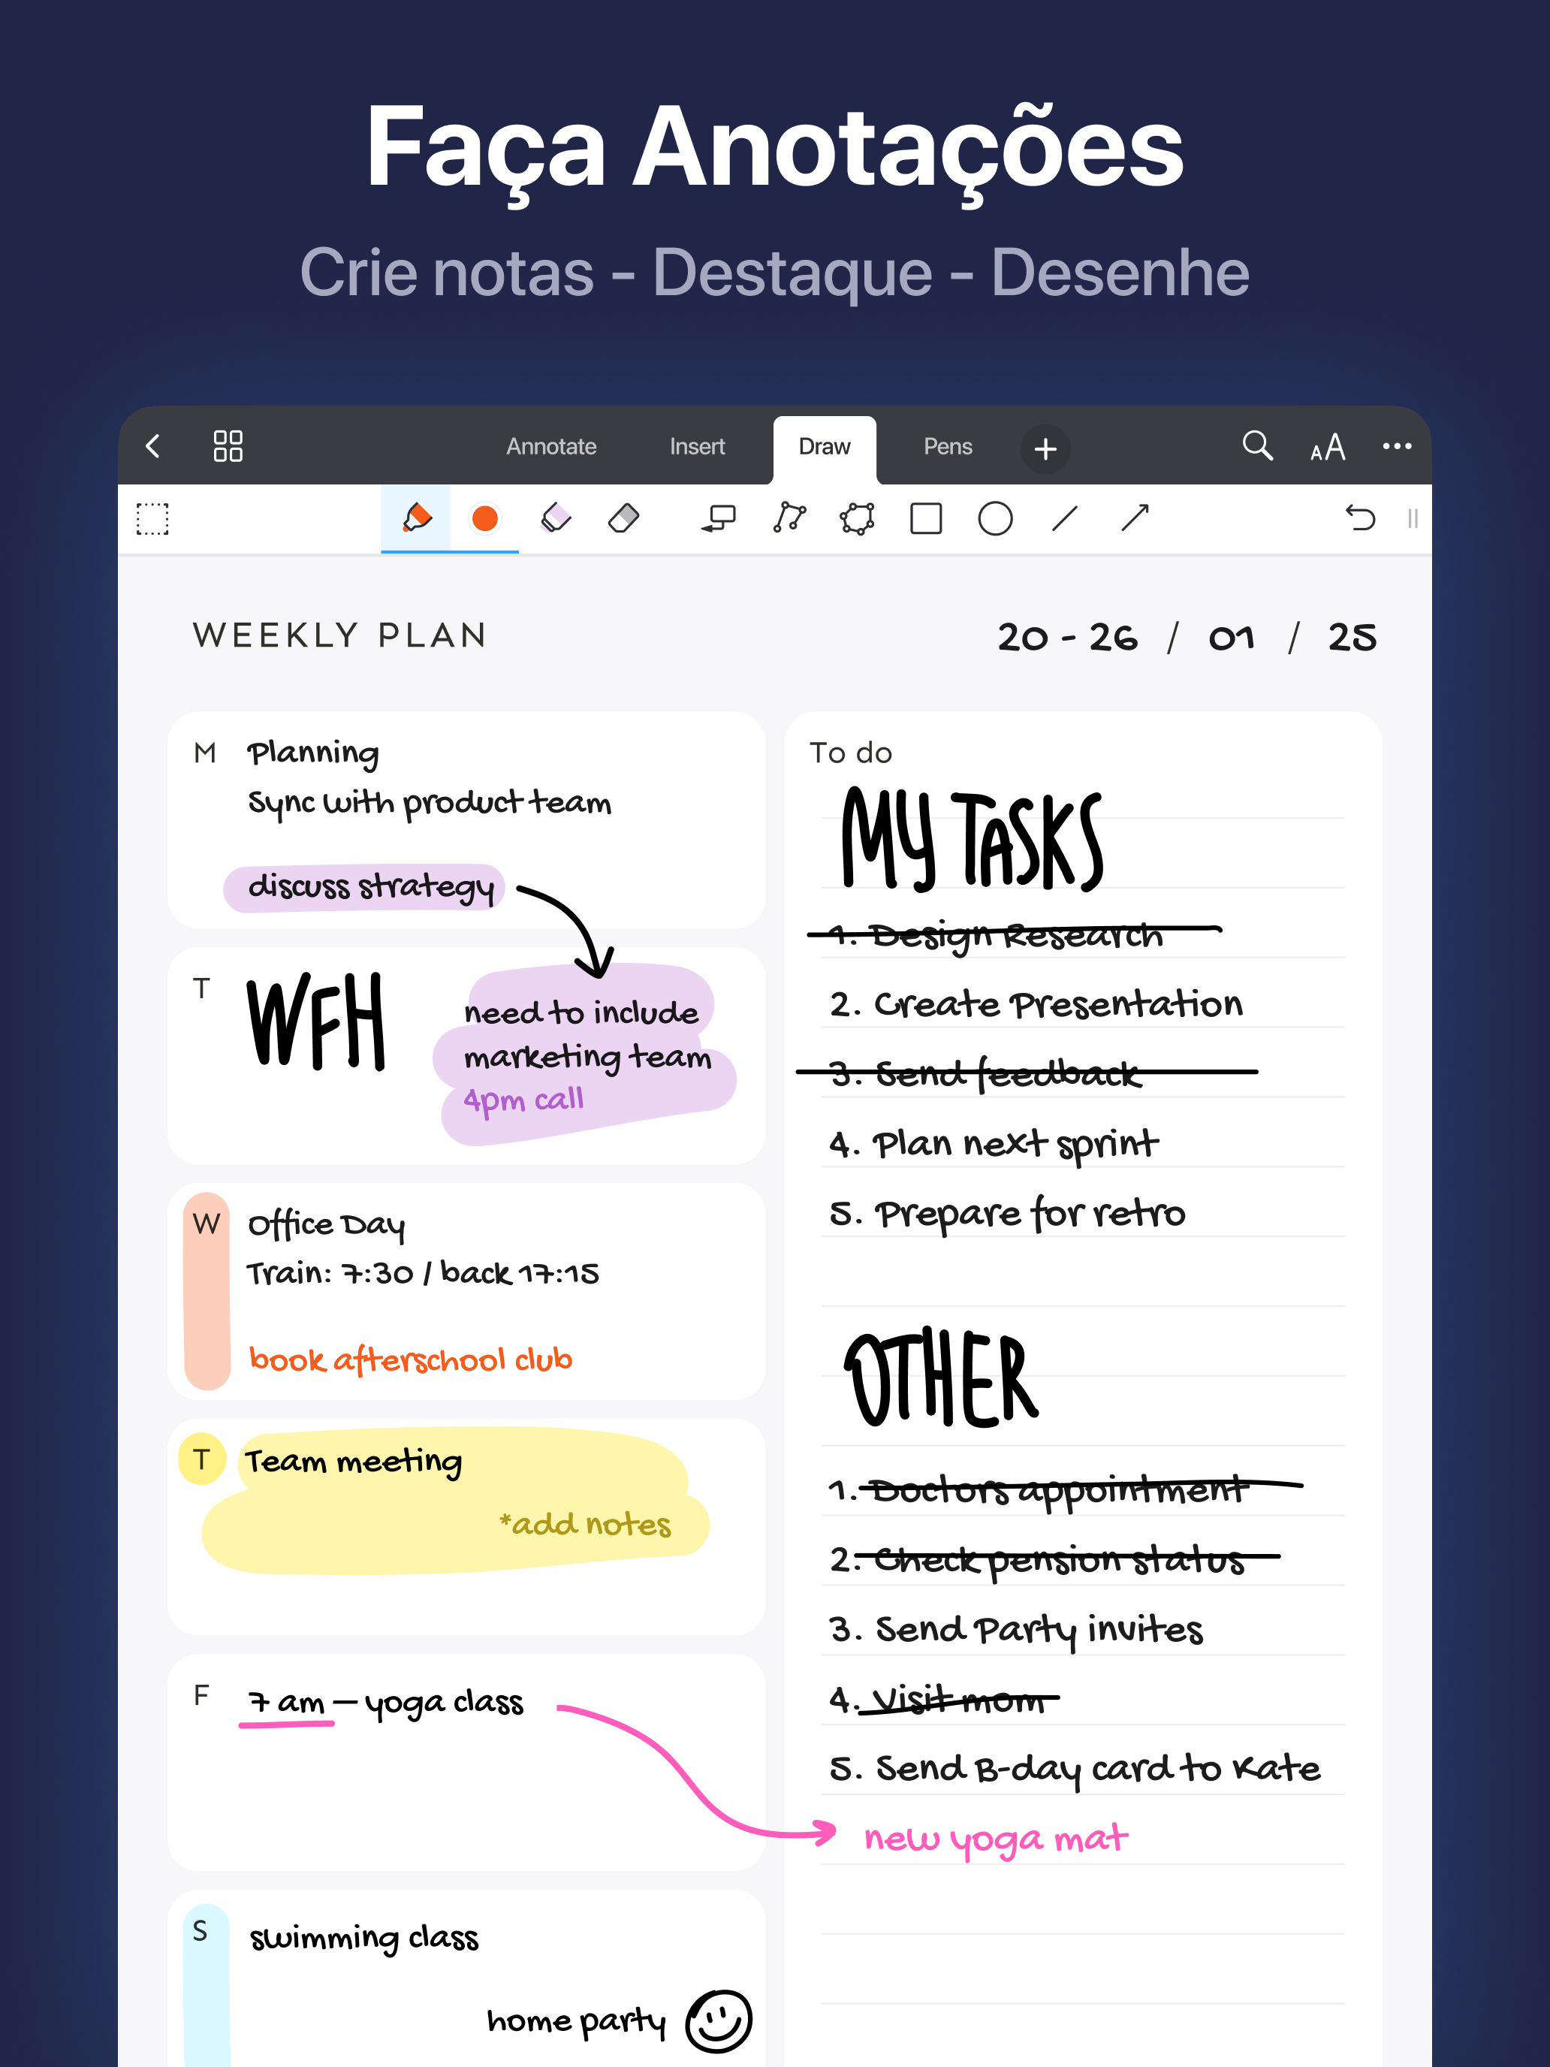The image size is (1550, 2067).
Task: Go back with the chevron arrow
Action: click(154, 445)
